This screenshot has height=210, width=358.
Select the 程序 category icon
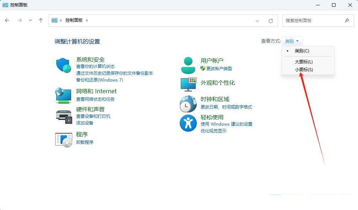pos(63,139)
